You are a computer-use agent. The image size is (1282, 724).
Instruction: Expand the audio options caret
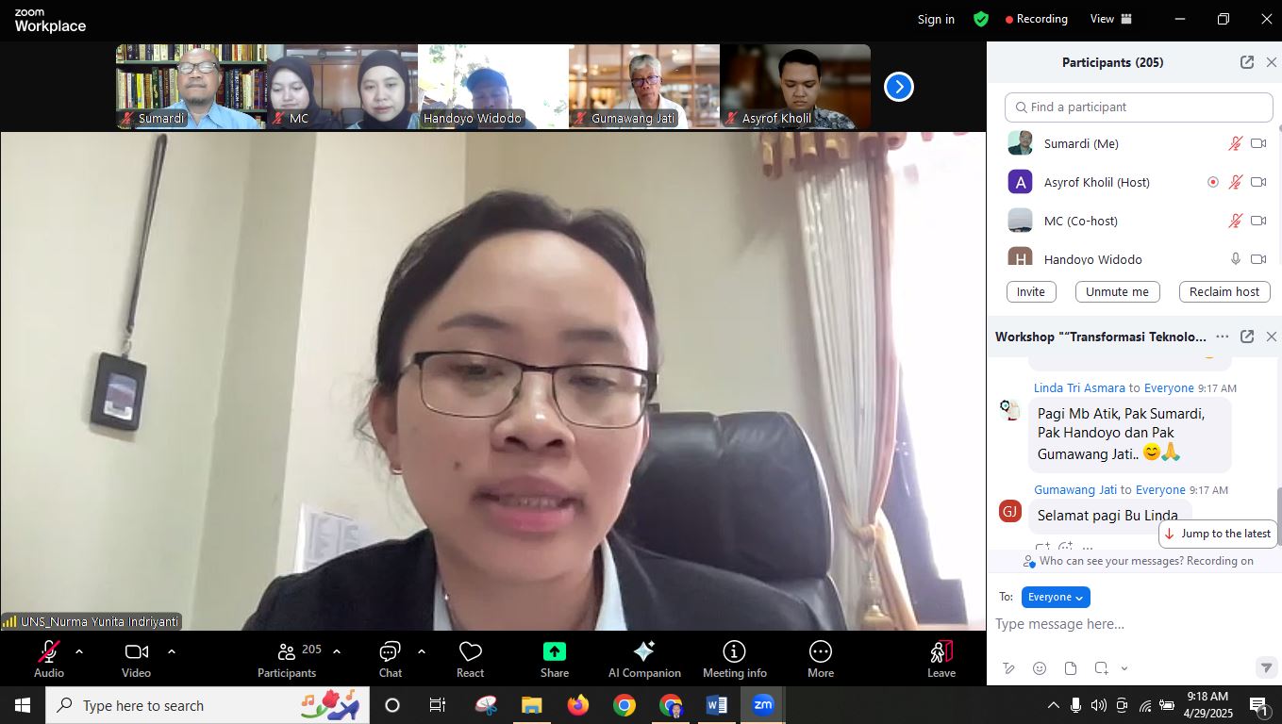79,651
